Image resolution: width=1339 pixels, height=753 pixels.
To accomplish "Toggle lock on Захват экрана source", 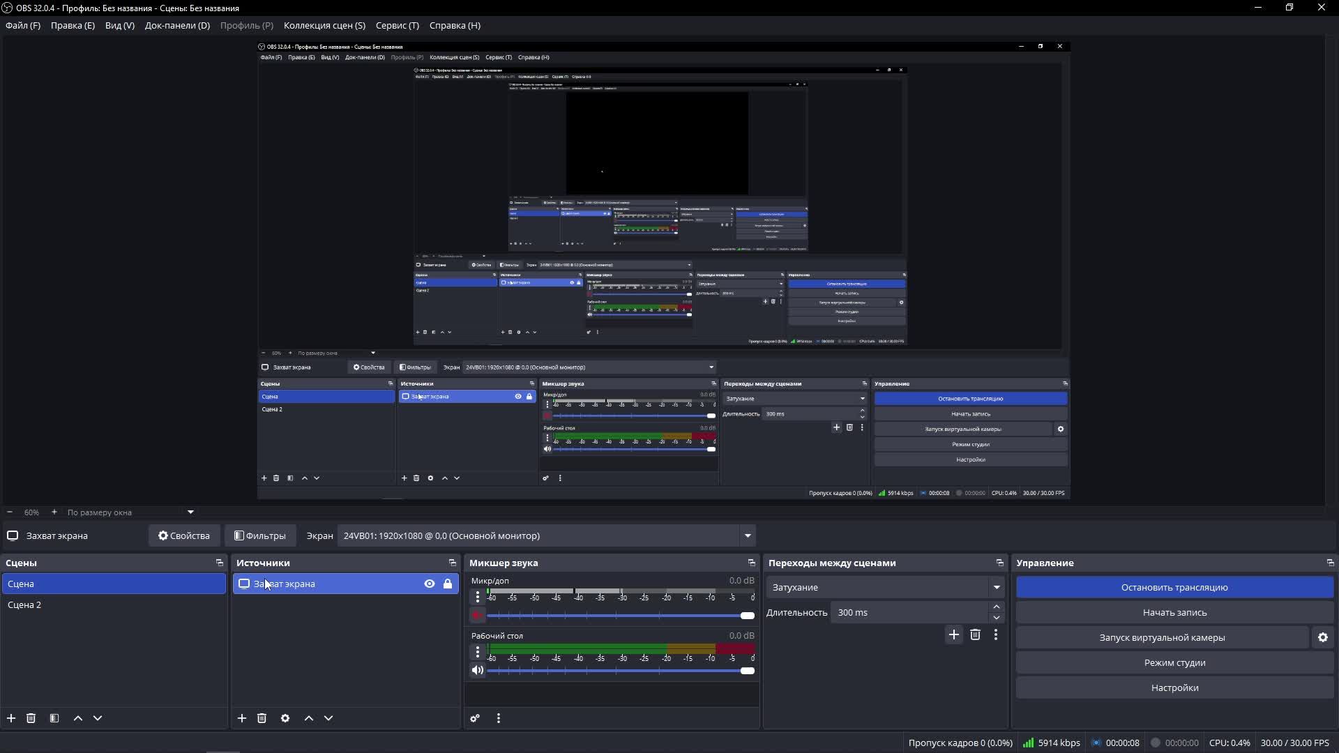I will (448, 584).
